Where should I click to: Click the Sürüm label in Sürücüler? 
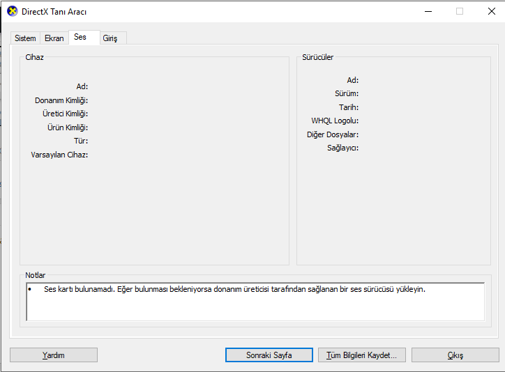point(347,93)
